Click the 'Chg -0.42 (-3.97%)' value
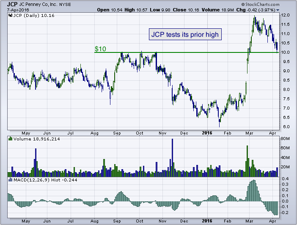 coord(256,10)
